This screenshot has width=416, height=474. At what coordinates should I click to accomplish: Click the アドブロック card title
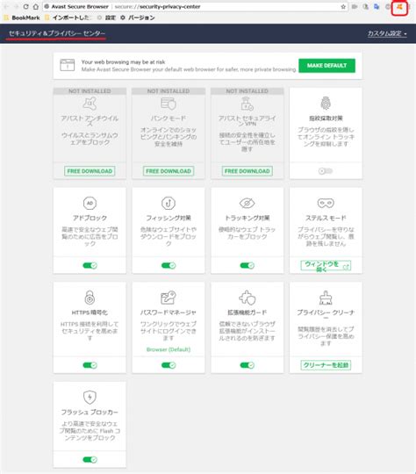[x=90, y=218]
